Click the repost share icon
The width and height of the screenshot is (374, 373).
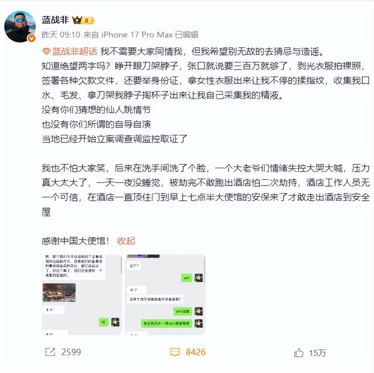point(50,352)
